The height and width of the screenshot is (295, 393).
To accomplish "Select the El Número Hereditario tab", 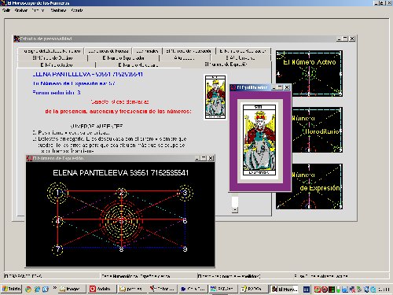I will coord(138,65).
